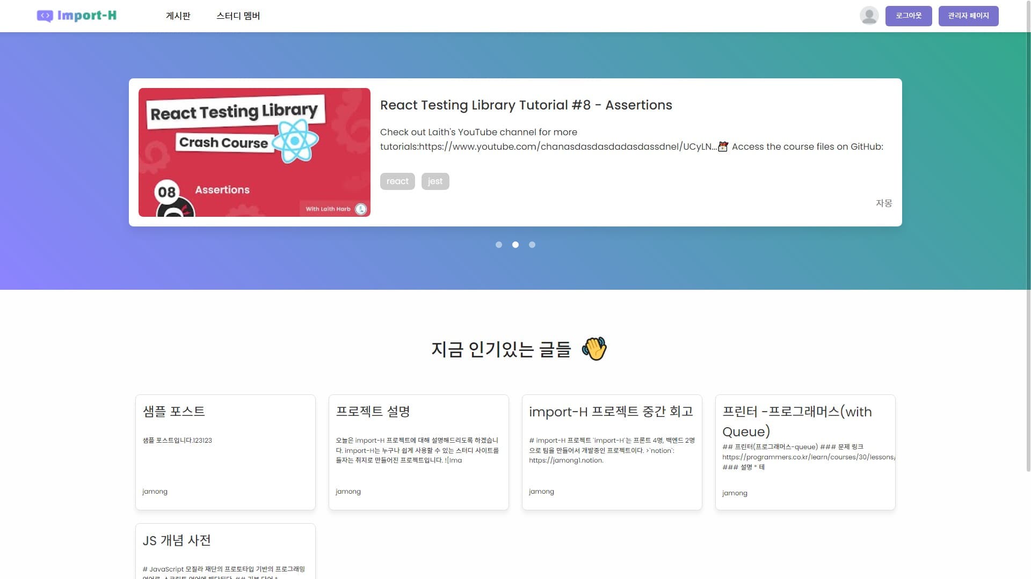Open the 관리자 페이지 button
The image size is (1031, 579).
tap(968, 16)
